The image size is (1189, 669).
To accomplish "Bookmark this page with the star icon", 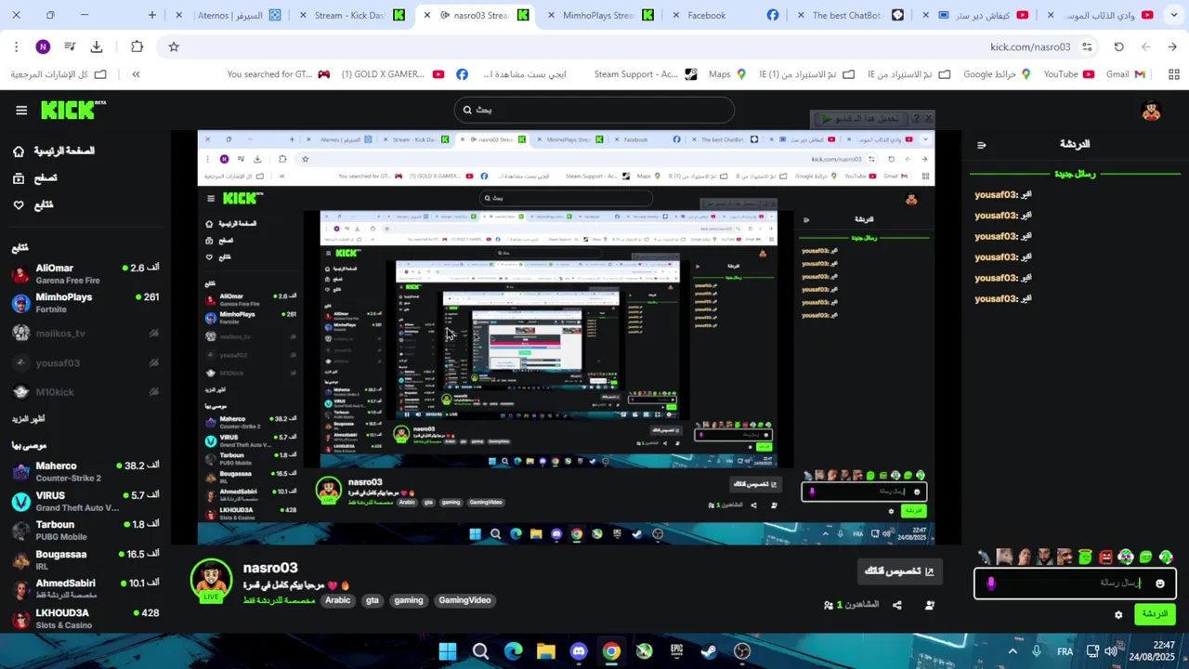I will pyautogui.click(x=174, y=46).
